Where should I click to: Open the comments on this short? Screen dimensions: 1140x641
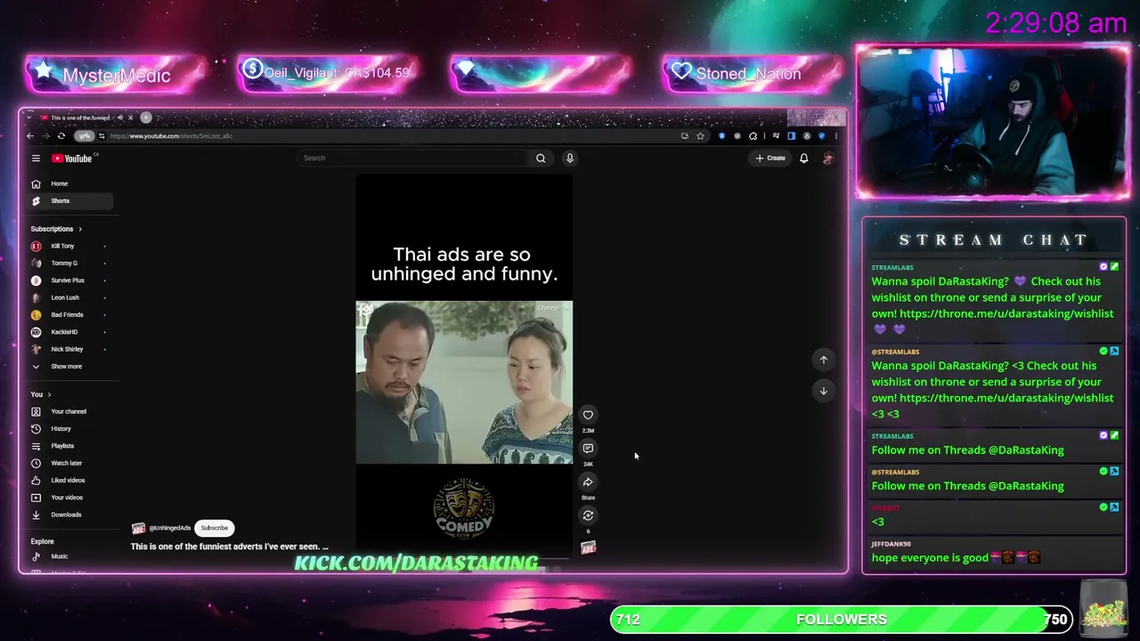click(x=588, y=449)
